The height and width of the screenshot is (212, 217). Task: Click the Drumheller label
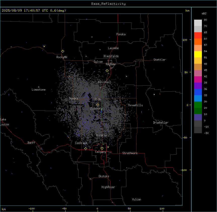[x=161, y=123]
